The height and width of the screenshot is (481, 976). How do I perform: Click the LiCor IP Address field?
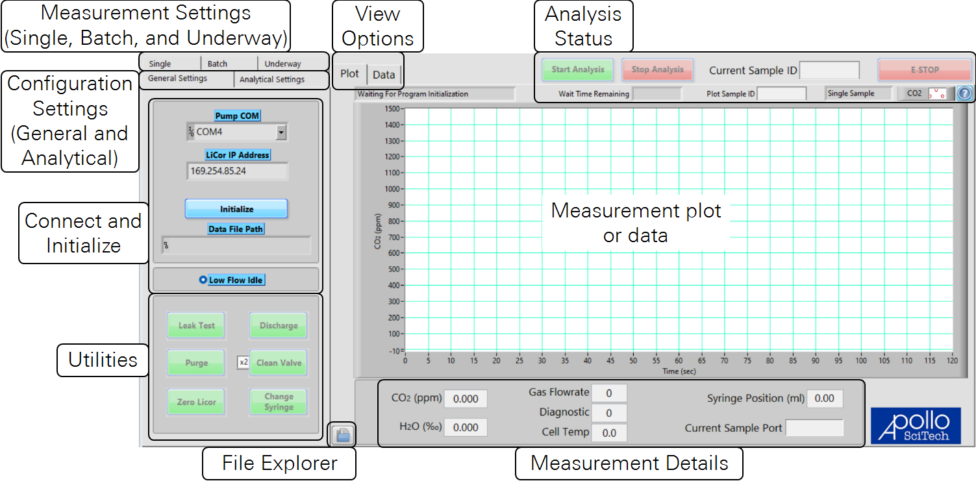[236, 171]
